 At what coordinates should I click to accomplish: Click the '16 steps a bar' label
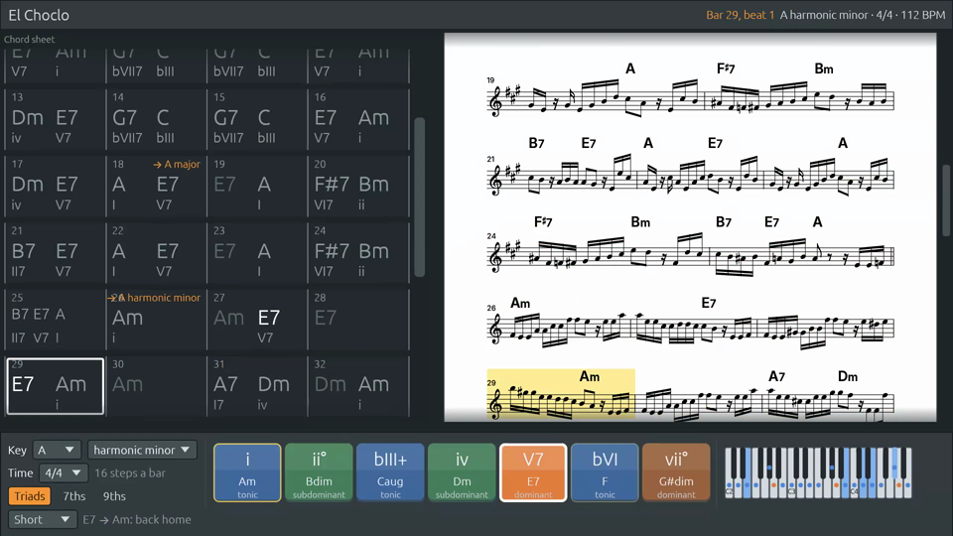point(130,472)
